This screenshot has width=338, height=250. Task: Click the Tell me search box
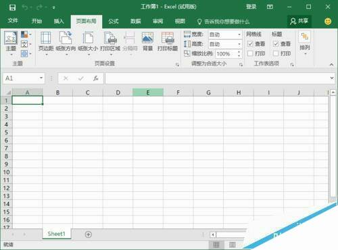click(x=223, y=22)
